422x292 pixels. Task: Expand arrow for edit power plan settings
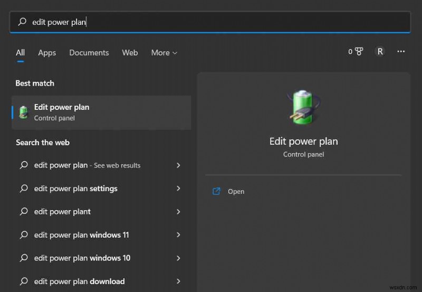click(x=178, y=189)
